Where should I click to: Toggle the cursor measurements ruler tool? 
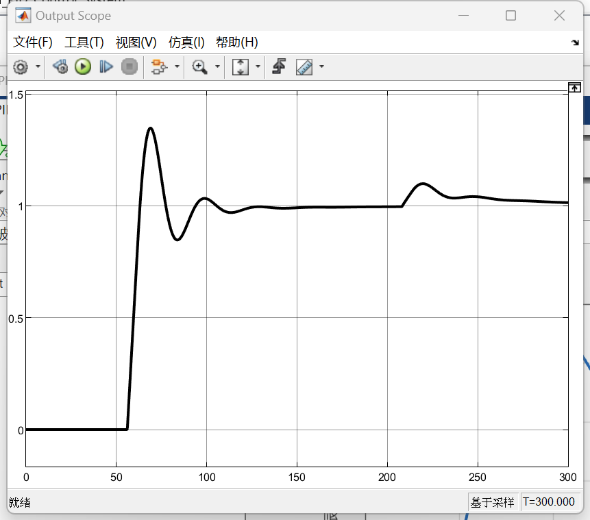pos(304,66)
